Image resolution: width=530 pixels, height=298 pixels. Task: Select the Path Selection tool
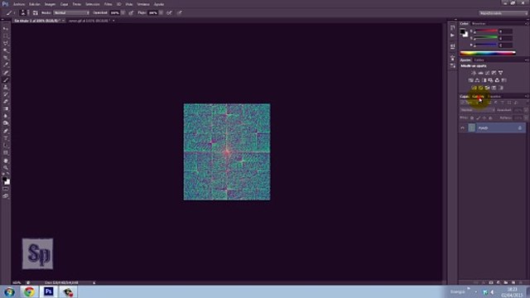6,146
